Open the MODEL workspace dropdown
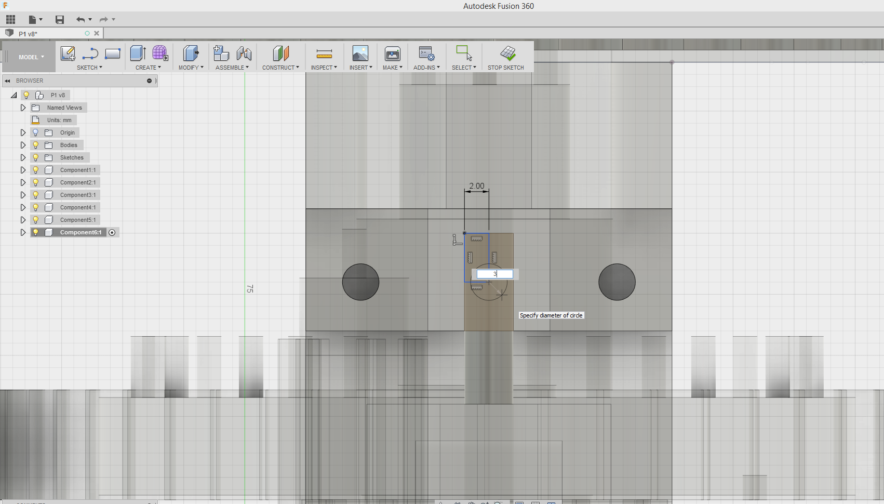The image size is (884, 504). [x=31, y=57]
